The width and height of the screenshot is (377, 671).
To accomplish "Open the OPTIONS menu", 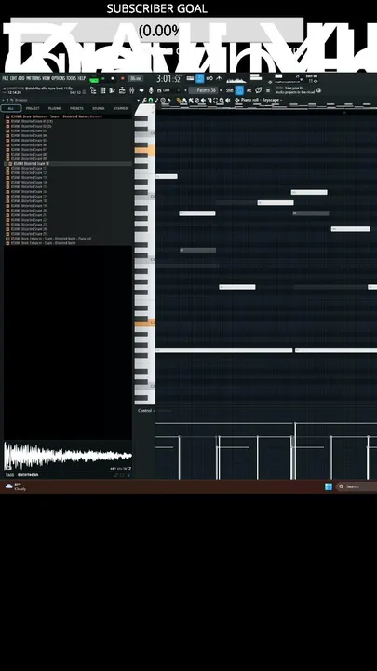I will pyautogui.click(x=59, y=78).
